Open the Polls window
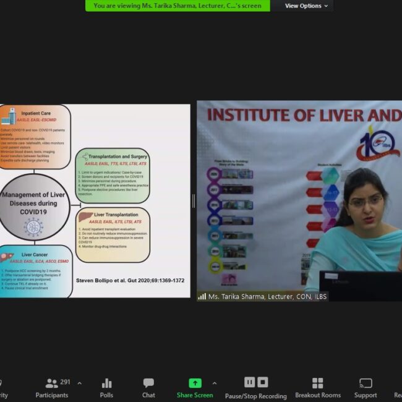This screenshot has width=402, height=402. click(106, 388)
